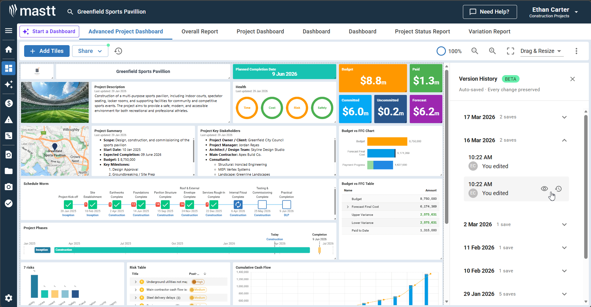Switch to the Variation Report tab
Viewport: 591px width, 307px height.
489,32
